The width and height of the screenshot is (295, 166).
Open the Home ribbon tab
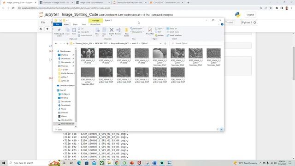(66, 24)
